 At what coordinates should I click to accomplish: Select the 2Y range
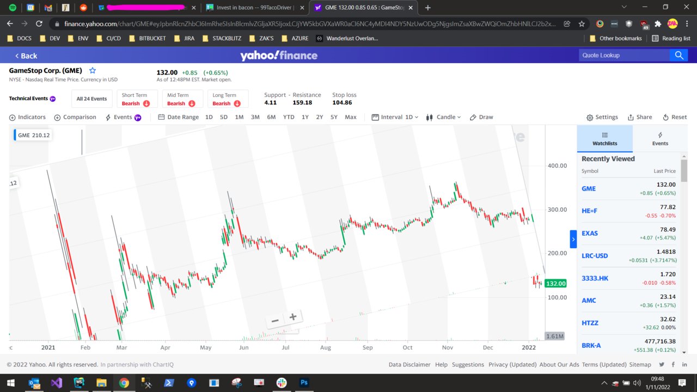320,117
